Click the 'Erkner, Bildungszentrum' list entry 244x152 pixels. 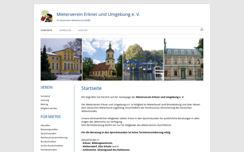97,143
